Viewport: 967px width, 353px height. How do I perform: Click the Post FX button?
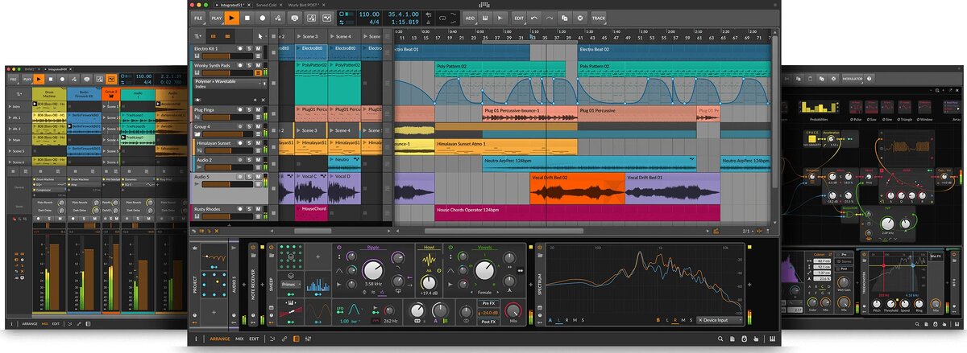pyautogui.click(x=488, y=322)
